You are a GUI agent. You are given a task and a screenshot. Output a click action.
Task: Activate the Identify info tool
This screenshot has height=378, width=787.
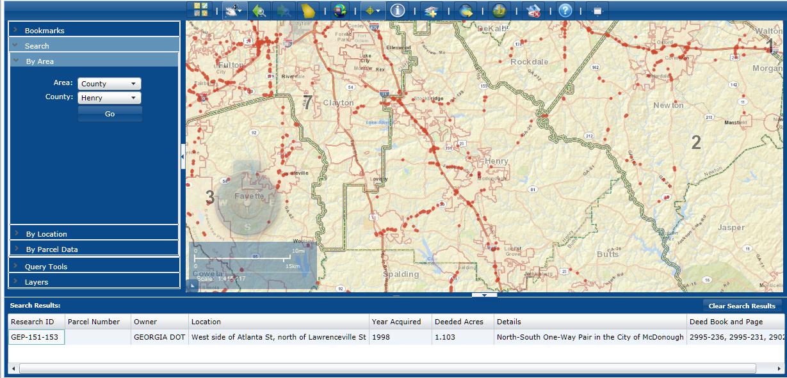click(x=398, y=10)
